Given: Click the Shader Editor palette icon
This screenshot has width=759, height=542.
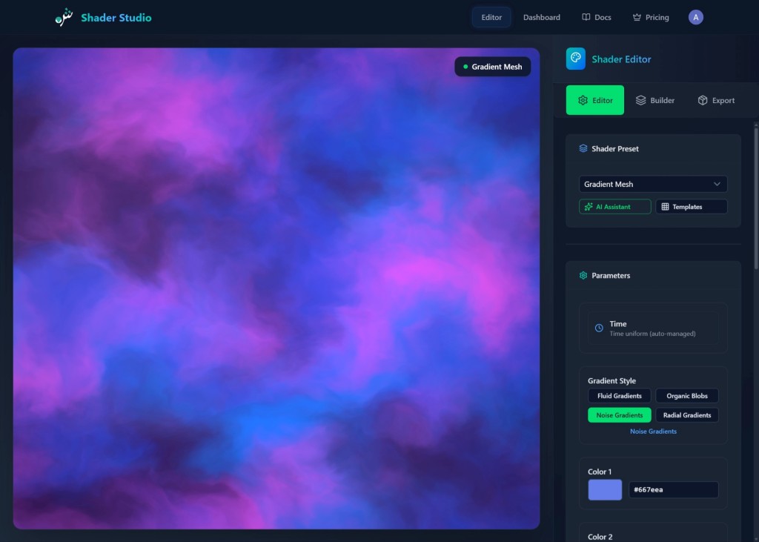Looking at the screenshot, I should 576,59.
